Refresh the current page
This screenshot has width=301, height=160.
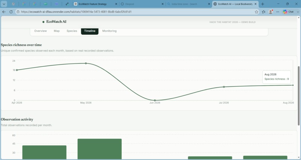point(11,12)
